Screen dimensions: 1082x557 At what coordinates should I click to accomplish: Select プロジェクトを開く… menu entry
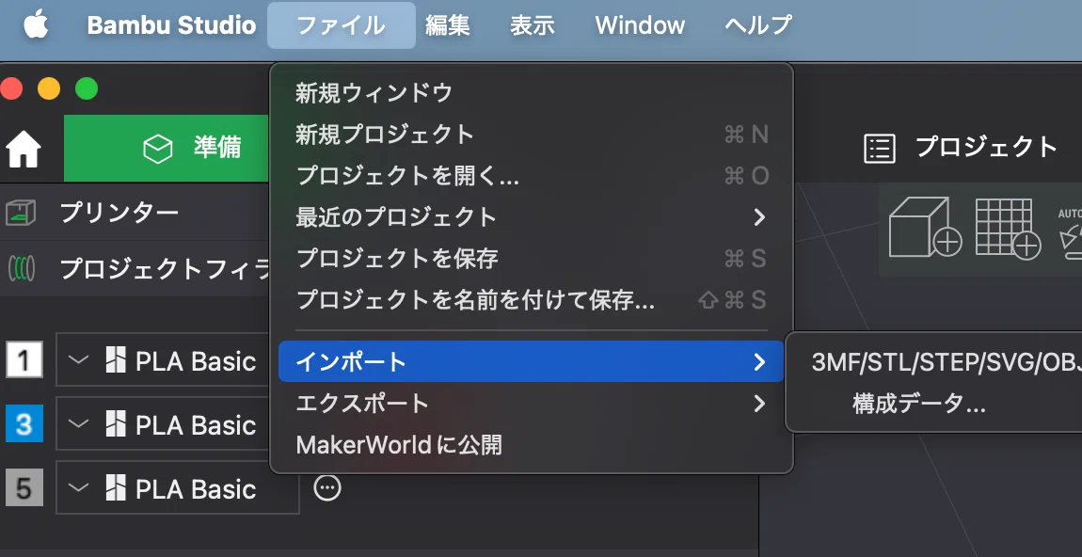532,176
